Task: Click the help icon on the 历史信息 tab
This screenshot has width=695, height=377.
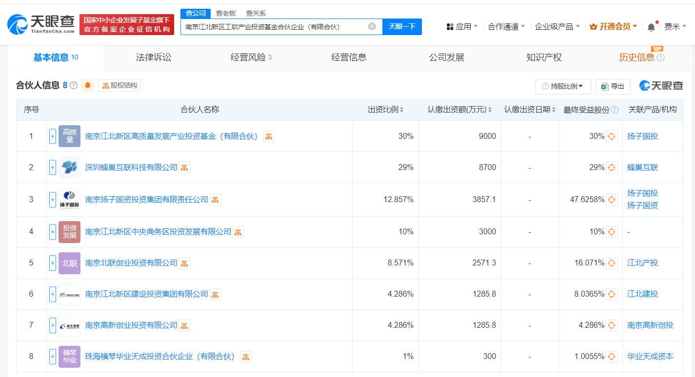Action: (661, 57)
